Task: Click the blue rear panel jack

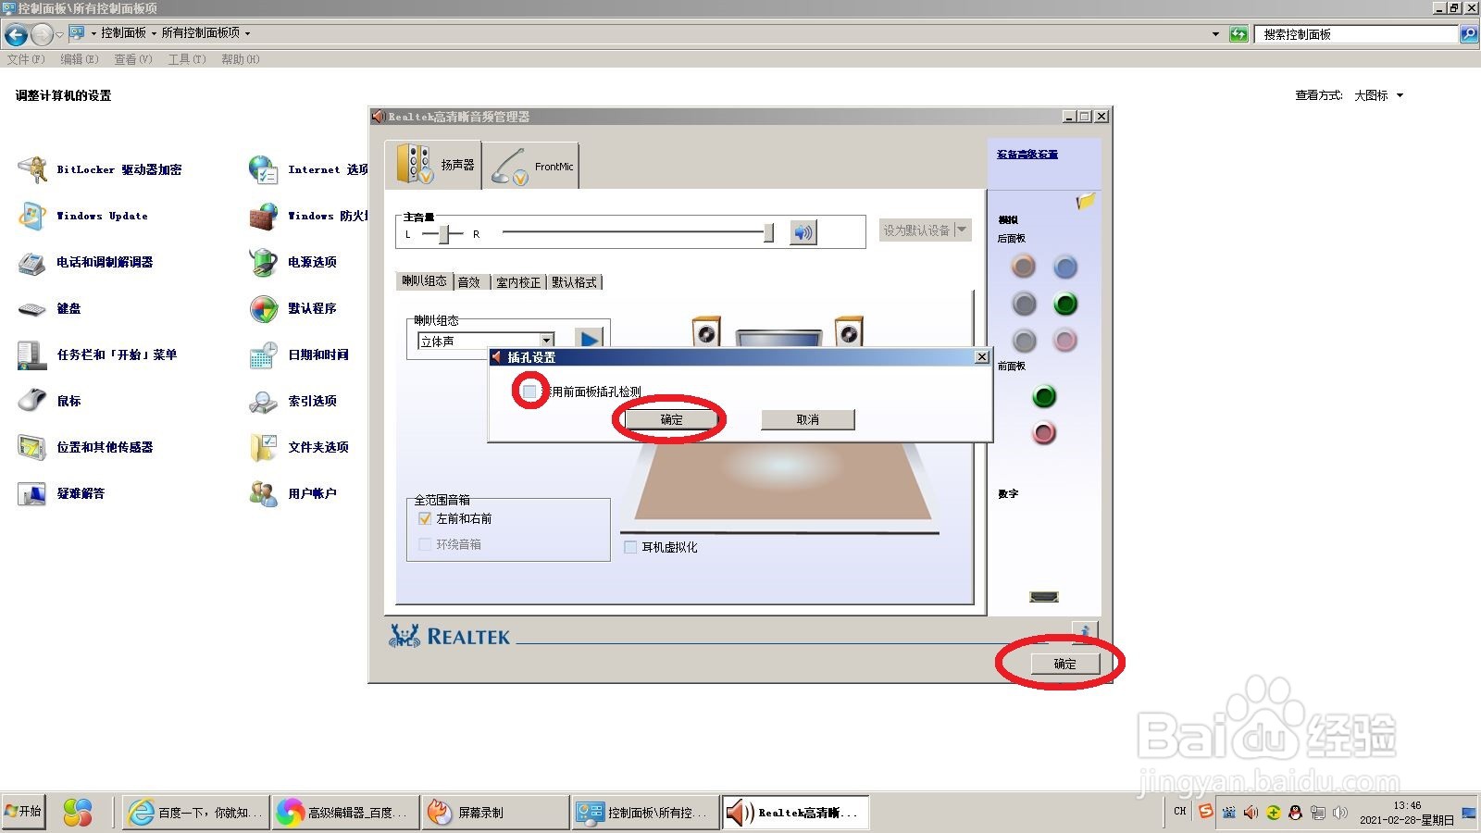Action: click(x=1065, y=267)
